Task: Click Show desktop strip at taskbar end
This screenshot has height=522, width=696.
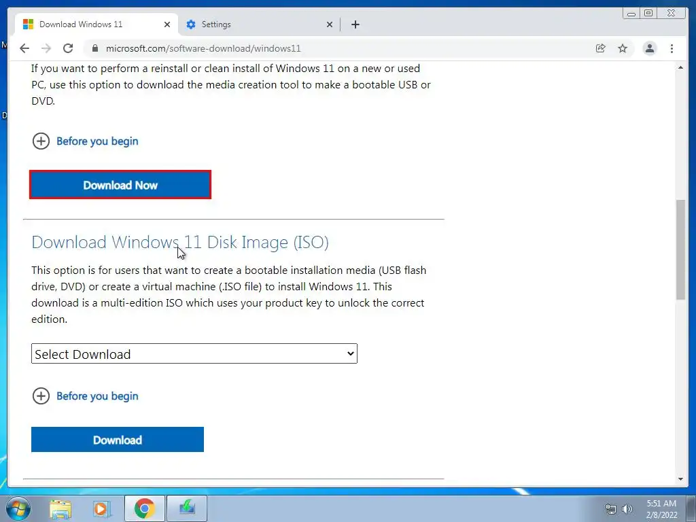Action: point(691,508)
